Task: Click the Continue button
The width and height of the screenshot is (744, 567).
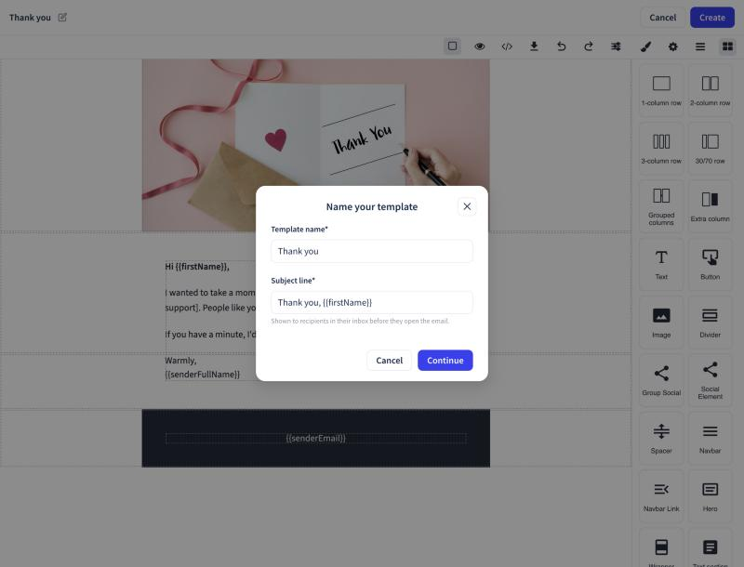Action: coord(445,361)
